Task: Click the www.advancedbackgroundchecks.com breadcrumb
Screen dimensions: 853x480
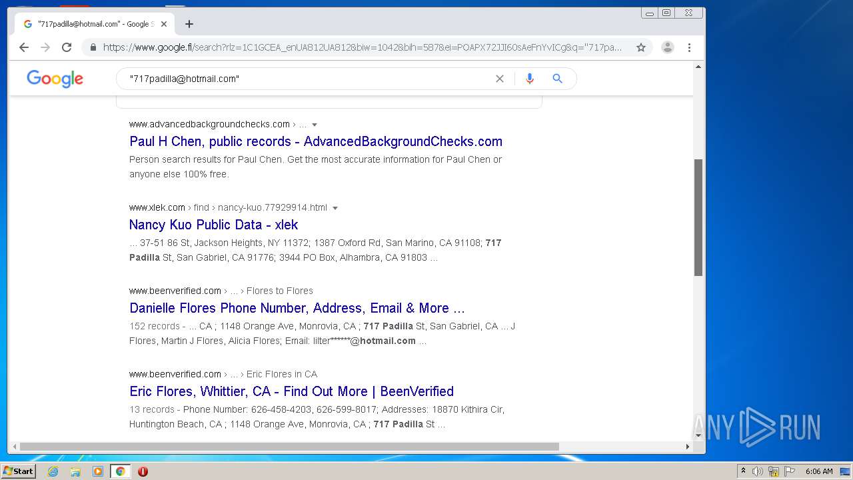Action: pos(218,124)
